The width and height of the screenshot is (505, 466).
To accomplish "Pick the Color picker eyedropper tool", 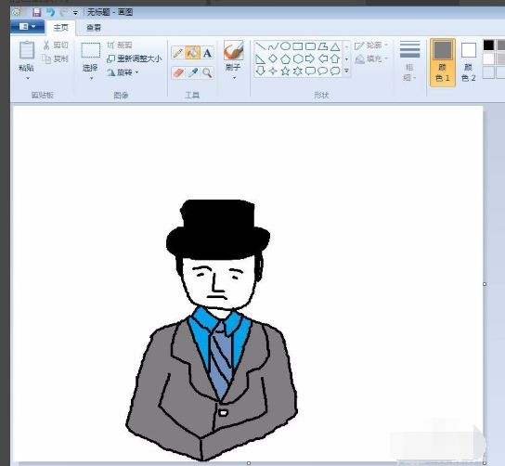I will pyautogui.click(x=192, y=72).
